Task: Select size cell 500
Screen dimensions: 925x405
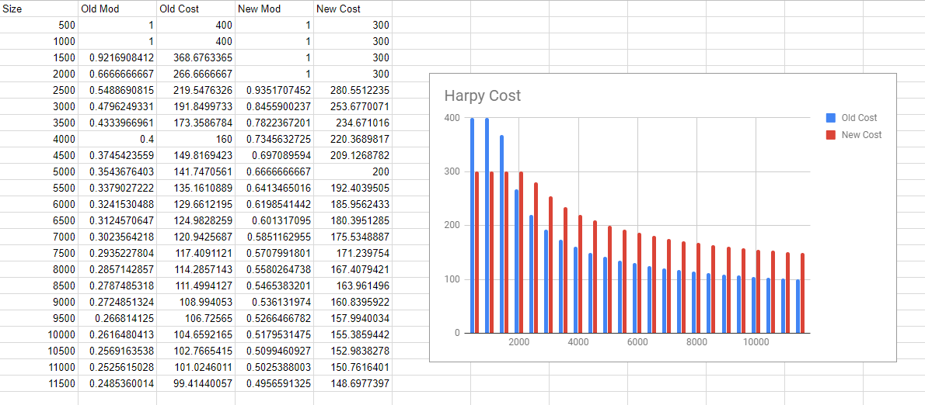Action: click(39, 26)
